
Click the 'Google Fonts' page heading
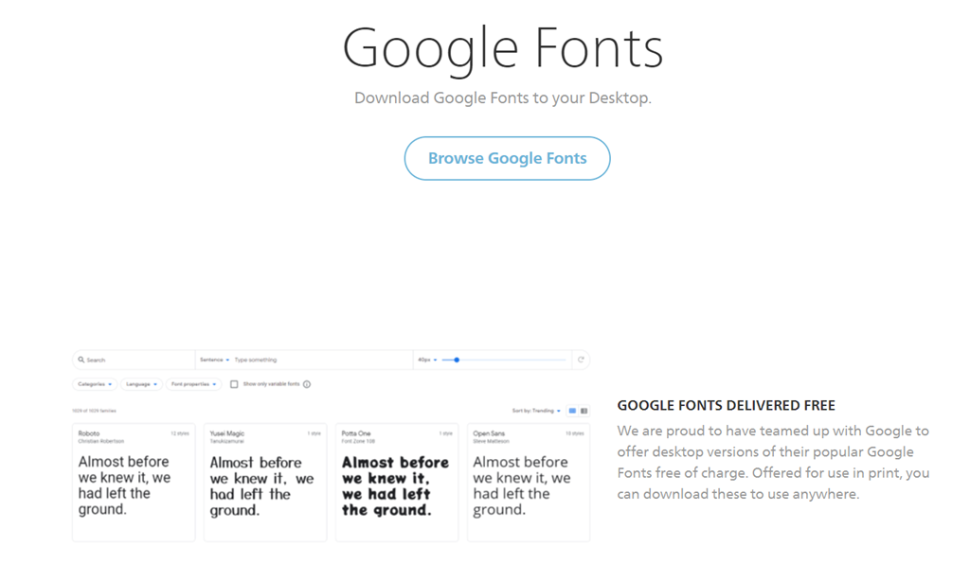point(503,49)
